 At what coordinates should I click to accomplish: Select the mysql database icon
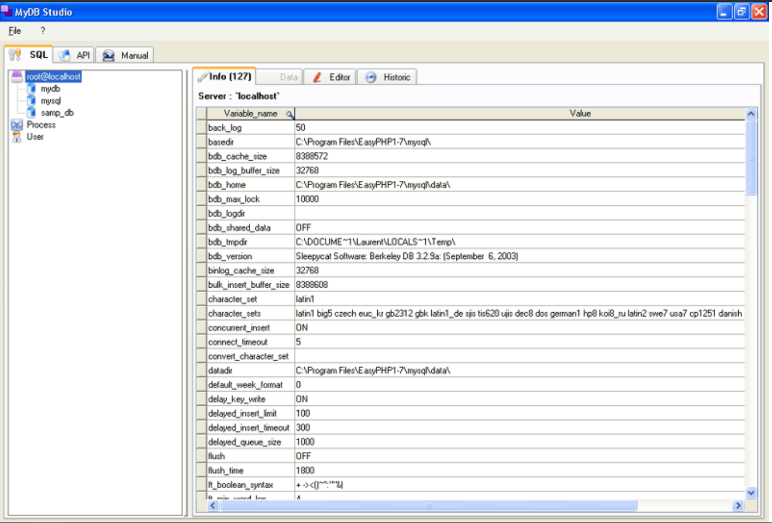32,100
